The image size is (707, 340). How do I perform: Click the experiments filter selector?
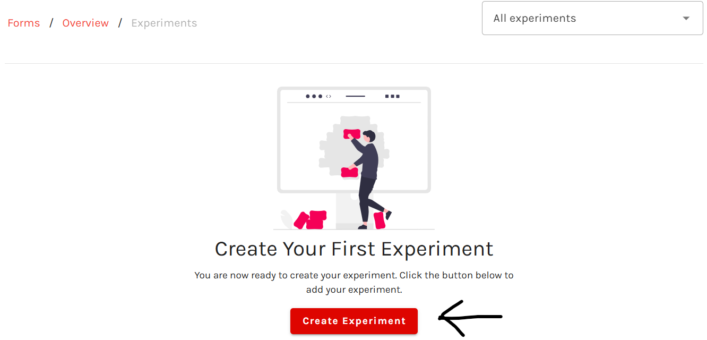coord(592,18)
